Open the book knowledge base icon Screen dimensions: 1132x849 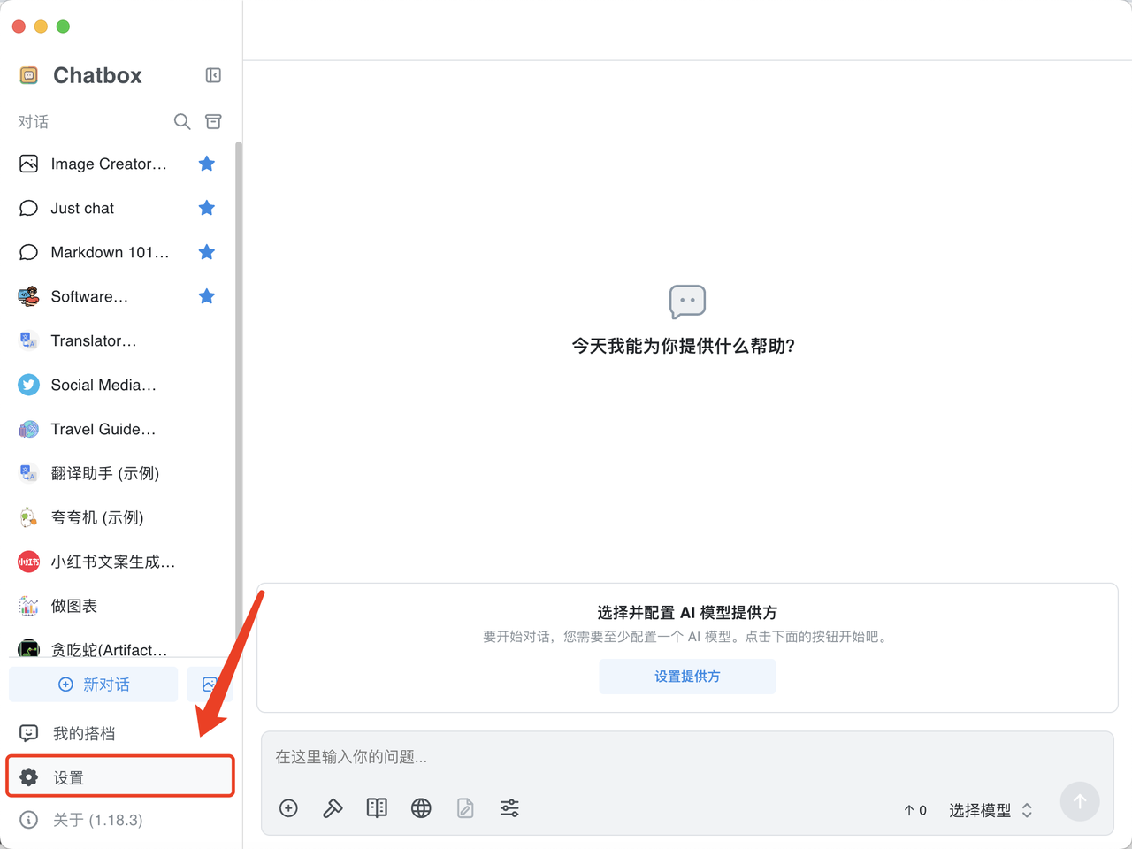[x=377, y=808]
